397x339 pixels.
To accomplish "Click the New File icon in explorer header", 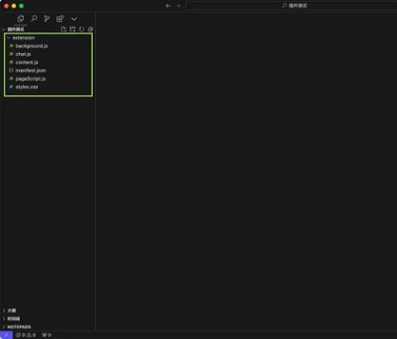I will tap(64, 29).
